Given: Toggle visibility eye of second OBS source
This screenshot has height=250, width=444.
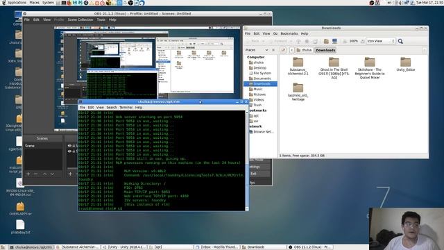Looking at the screenshot, I should pos(69,151).
